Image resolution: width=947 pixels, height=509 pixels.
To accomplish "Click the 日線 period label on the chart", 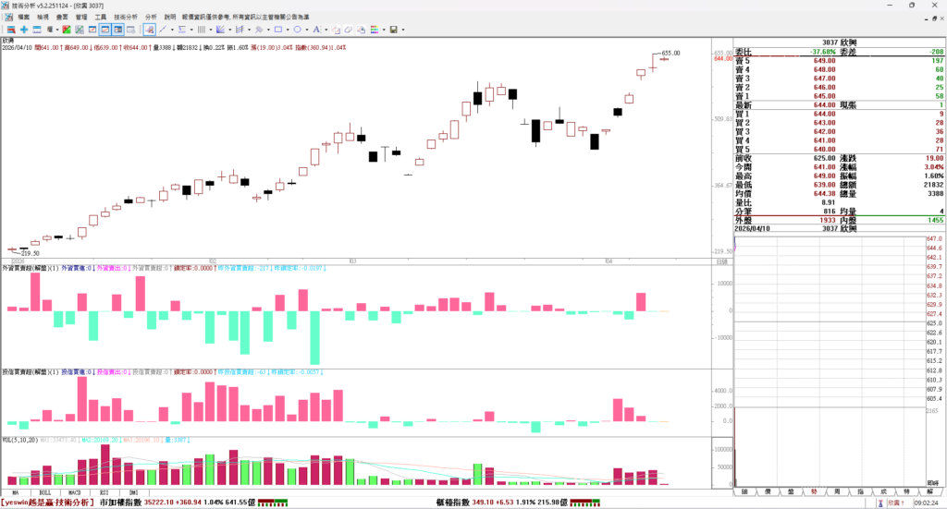I will point(721,264).
